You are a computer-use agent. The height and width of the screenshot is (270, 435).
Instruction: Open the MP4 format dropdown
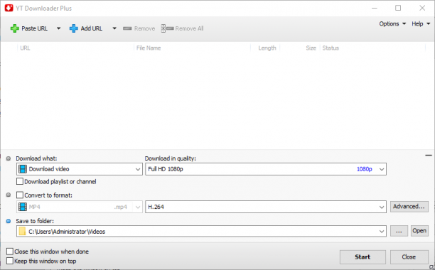[x=138, y=207]
